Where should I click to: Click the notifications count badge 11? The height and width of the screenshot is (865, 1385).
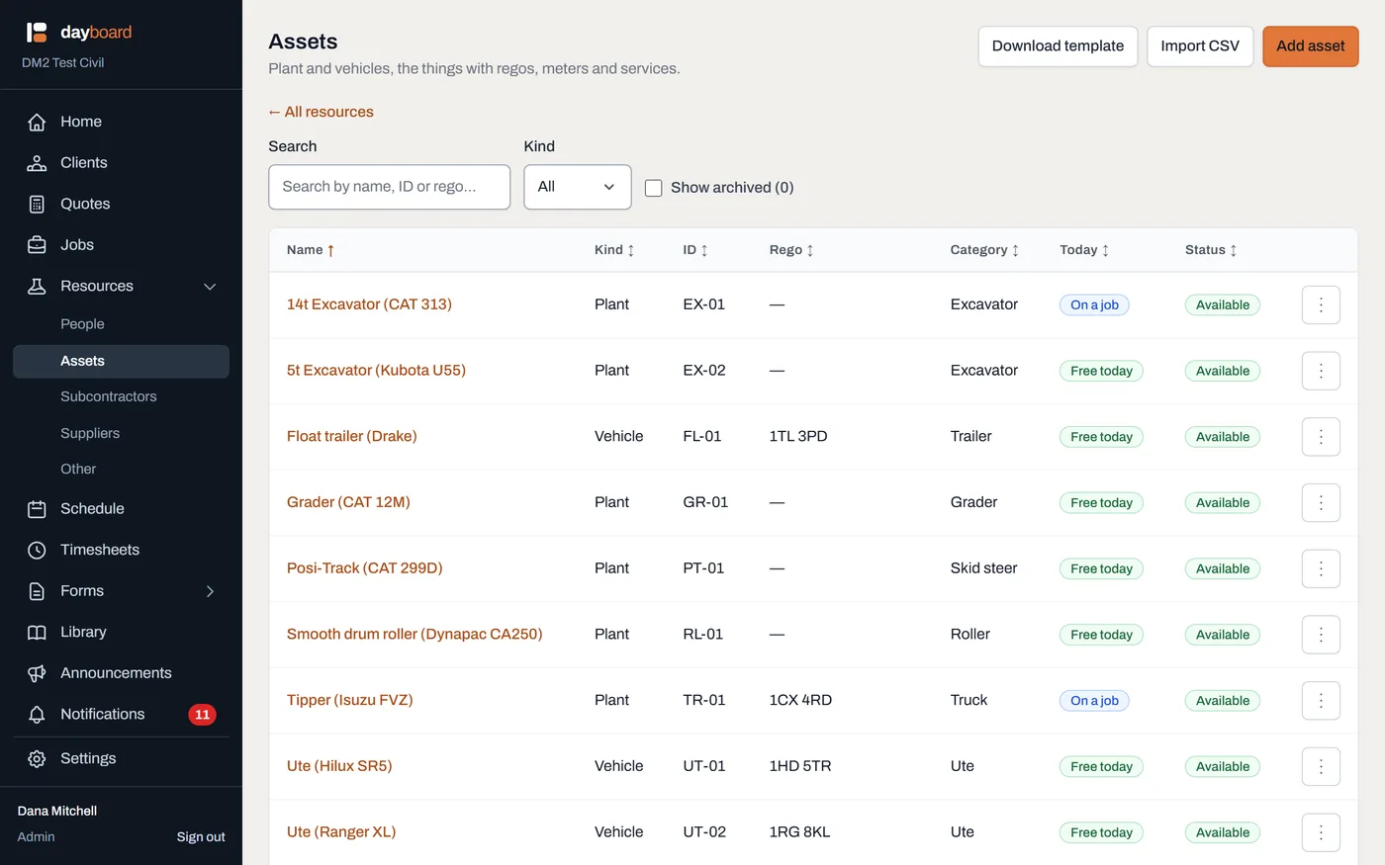tap(202, 715)
